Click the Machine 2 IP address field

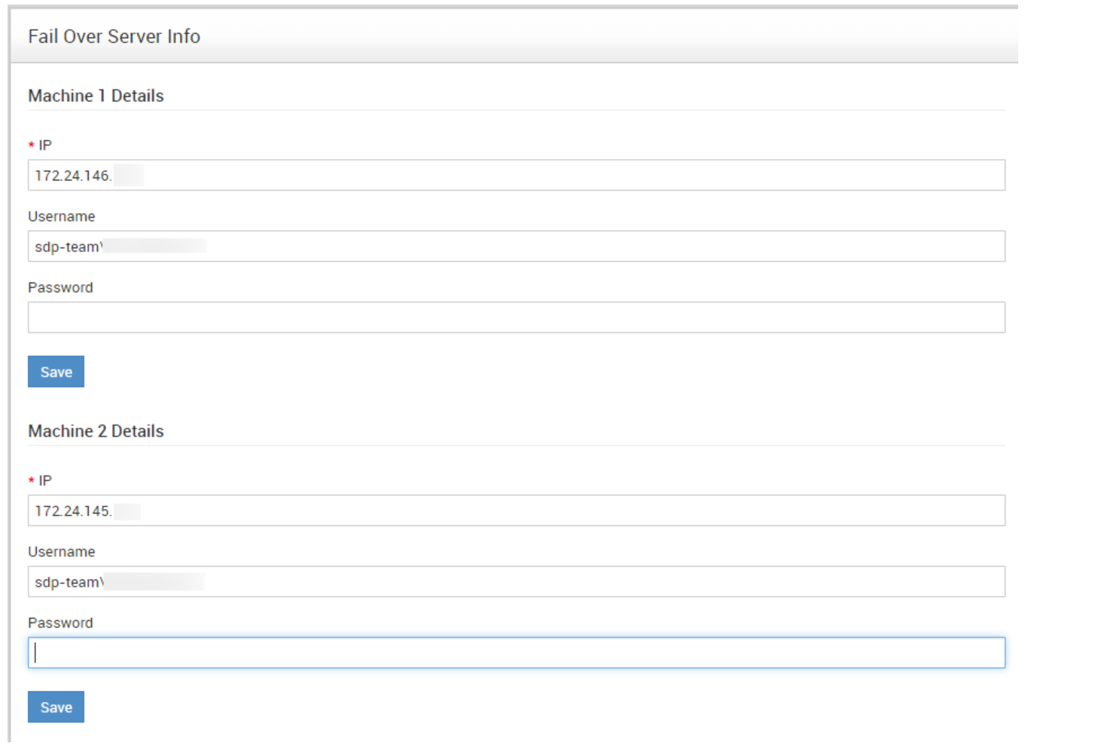point(516,511)
